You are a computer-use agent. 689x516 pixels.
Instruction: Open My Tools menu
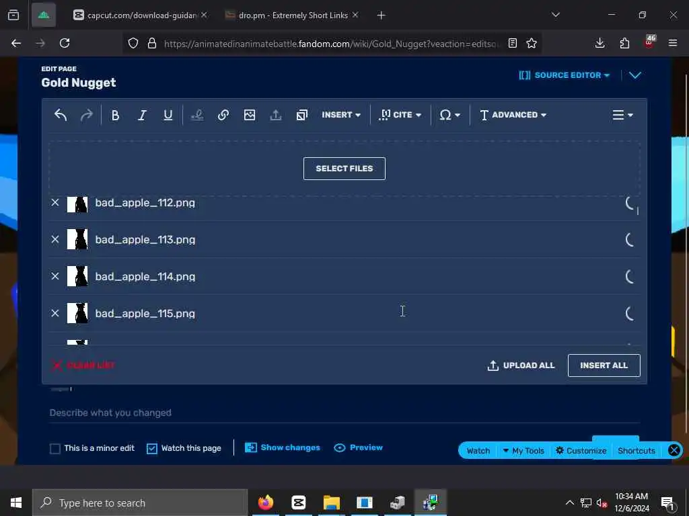pyautogui.click(x=523, y=451)
